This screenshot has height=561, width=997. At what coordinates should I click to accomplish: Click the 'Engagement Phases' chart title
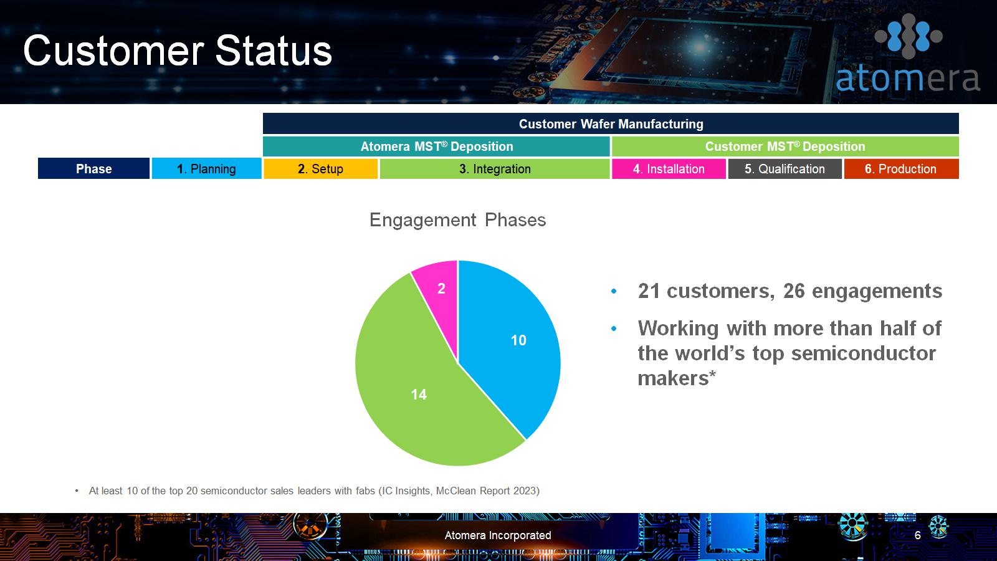pyautogui.click(x=457, y=220)
